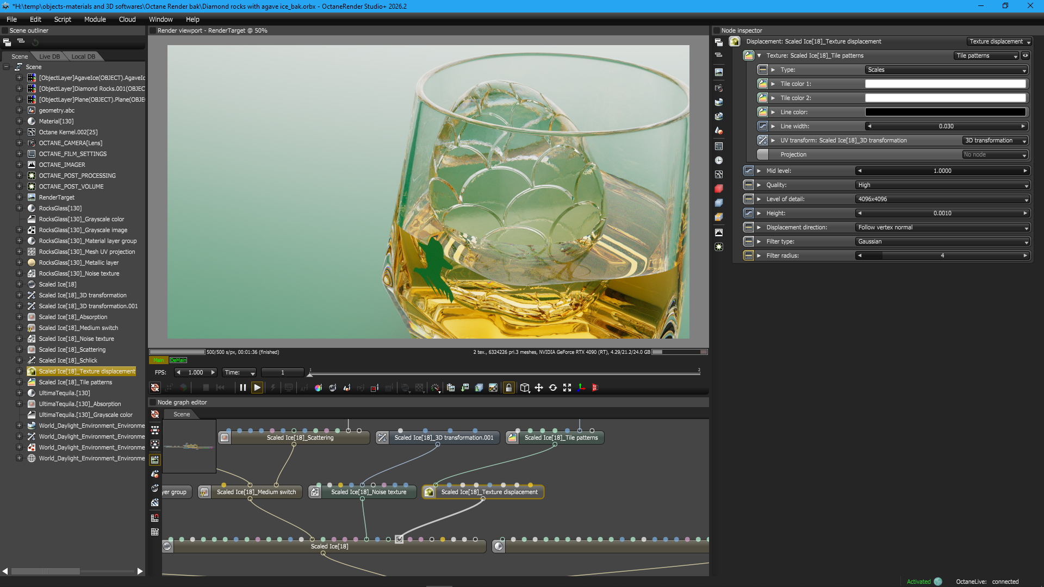
Task: Toggle the eye icon beside Tile patterns
Action: pyautogui.click(x=1026, y=55)
